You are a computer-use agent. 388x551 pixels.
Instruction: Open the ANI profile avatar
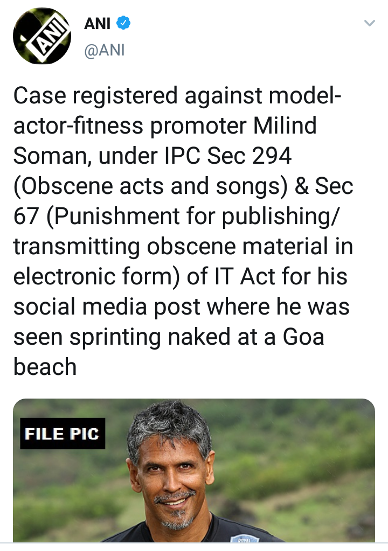click(x=42, y=36)
